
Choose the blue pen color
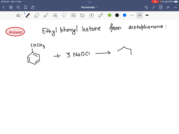click(x=125, y=15)
